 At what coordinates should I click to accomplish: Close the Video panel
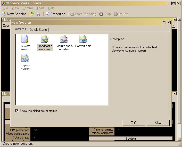[175, 20]
